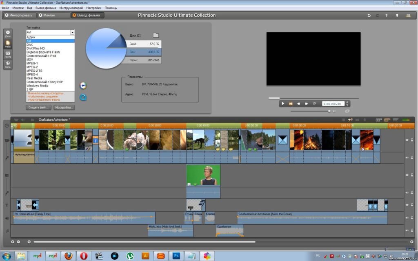Image resolution: width=418 pixels, height=261 pixels.
Task: Open the Вид menu
Action: point(29,8)
